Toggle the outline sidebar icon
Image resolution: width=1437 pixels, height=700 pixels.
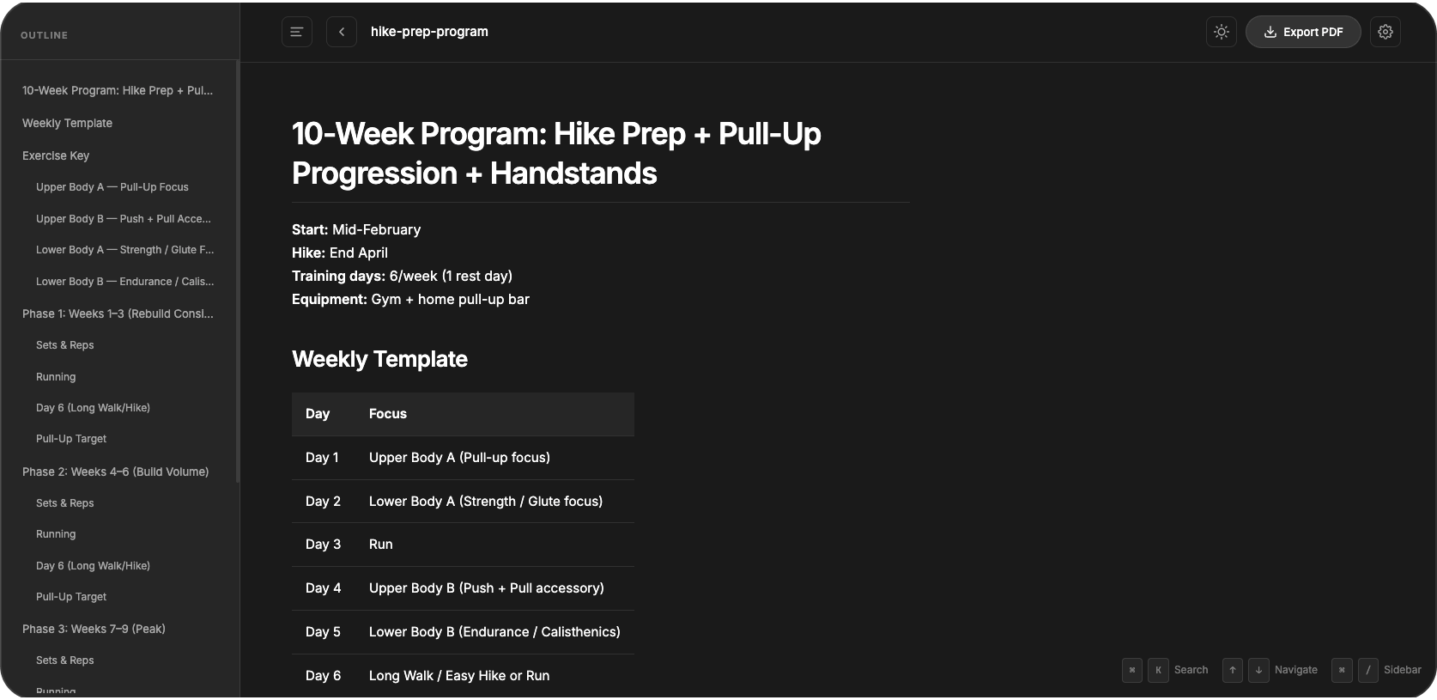click(x=297, y=32)
